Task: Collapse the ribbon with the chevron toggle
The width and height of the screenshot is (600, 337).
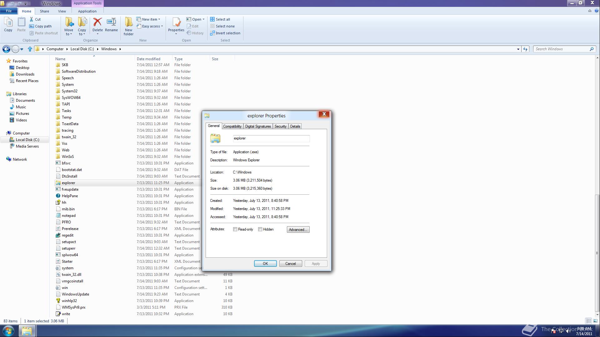Action: [590, 10]
